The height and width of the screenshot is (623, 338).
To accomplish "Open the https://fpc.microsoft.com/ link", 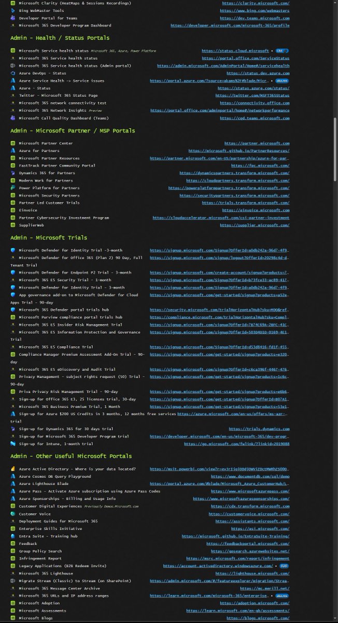I will pyautogui.click(x=260, y=166).
